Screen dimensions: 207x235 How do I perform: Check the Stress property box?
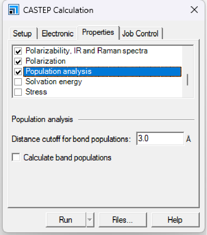tap(18, 92)
